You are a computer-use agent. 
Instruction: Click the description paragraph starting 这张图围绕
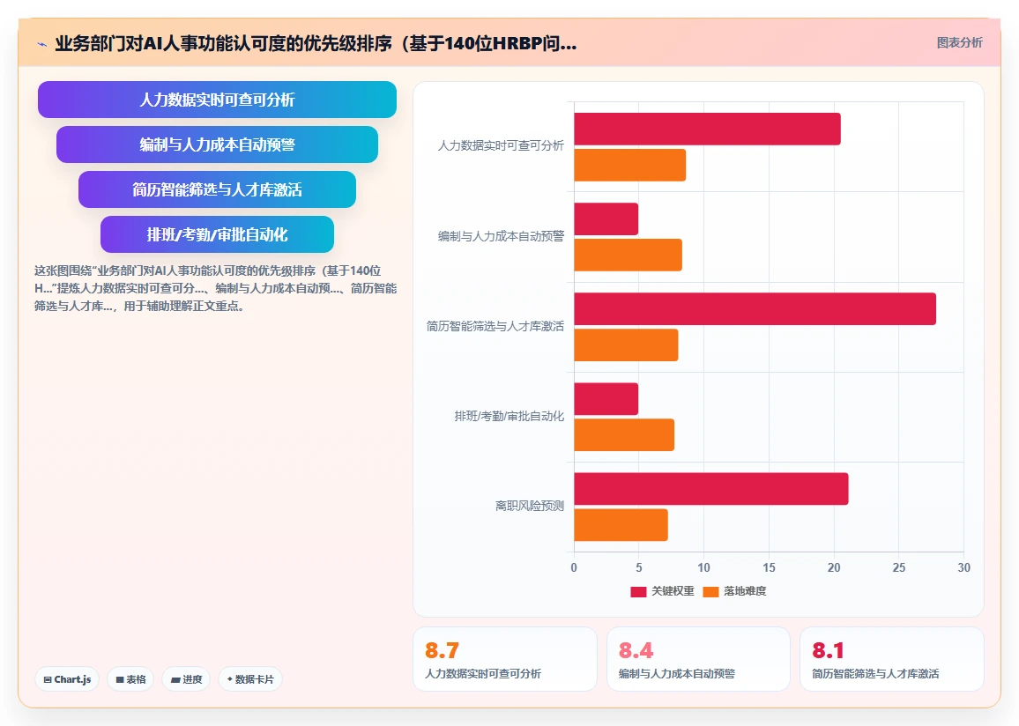click(215, 288)
